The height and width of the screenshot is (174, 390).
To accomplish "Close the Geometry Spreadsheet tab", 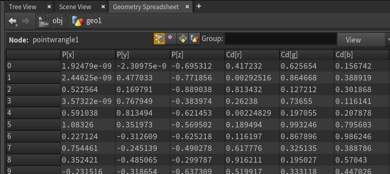I will tap(187, 7).
